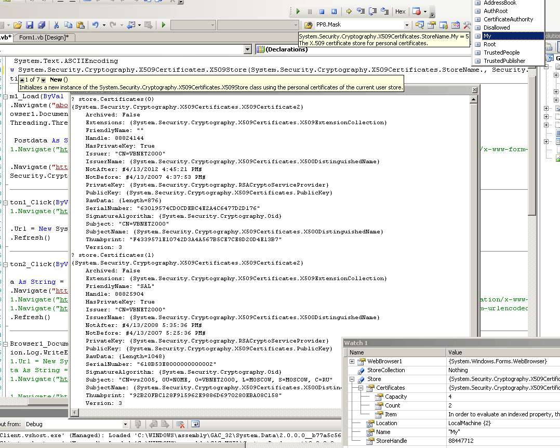Select AuthRoot store name option
560x448 pixels.
495,11
